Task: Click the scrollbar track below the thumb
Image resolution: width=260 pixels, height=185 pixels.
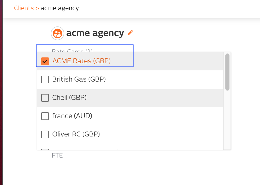Action: (227, 119)
